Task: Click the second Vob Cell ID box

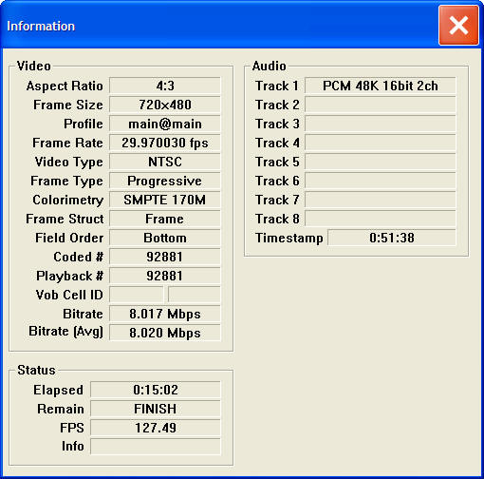Action: point(195,295)
